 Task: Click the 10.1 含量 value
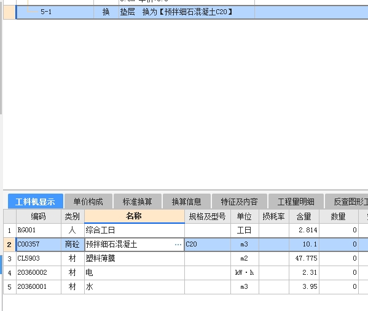tap(304, 245)
